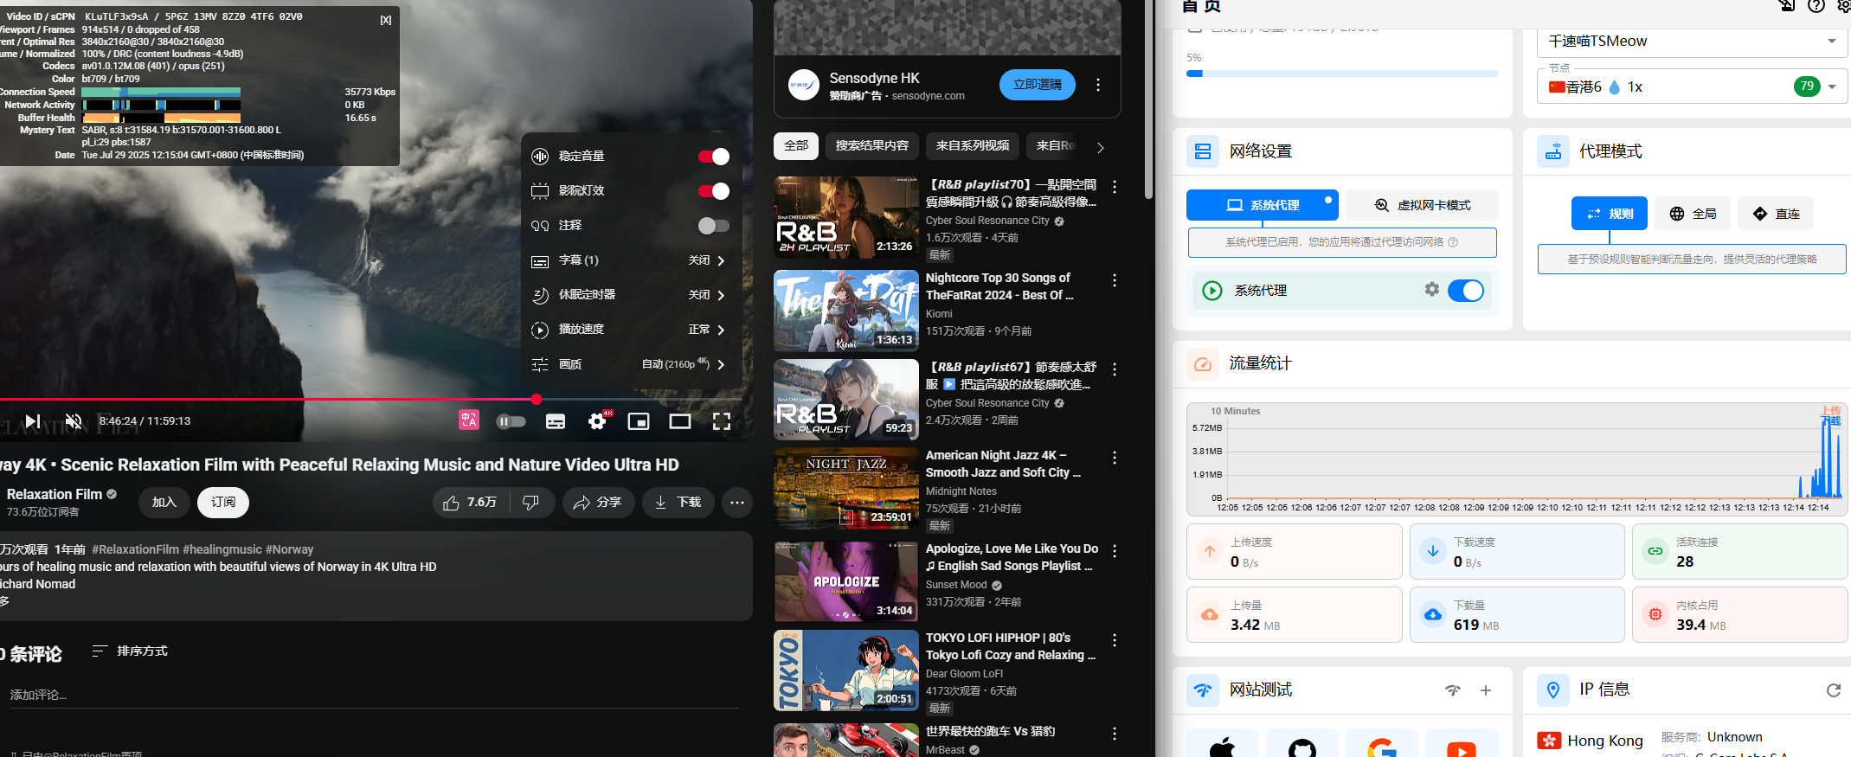Select the 系统代理 network tab
This screenshot has width=1851, height=757.
coord(1263,205)
